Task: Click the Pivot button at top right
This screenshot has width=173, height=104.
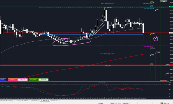Action: tap(163, 1)
